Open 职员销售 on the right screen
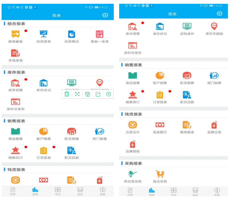This screenshot has height=202, width=232. pos(187,78)
